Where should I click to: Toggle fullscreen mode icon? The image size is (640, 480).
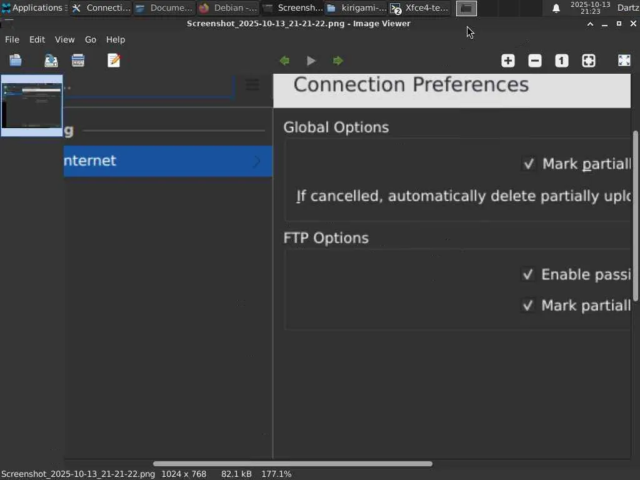coord(624,61)
